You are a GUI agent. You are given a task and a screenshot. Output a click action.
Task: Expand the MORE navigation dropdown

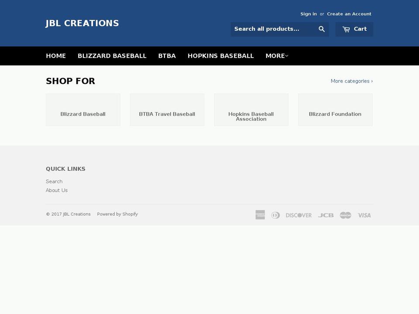point(276,56)
